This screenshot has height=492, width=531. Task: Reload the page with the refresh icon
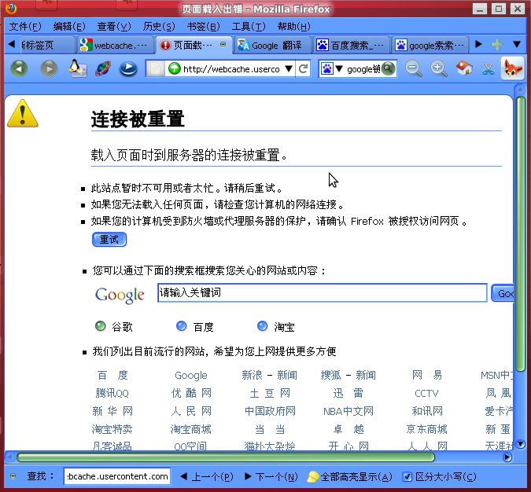(x=303, y=69)
